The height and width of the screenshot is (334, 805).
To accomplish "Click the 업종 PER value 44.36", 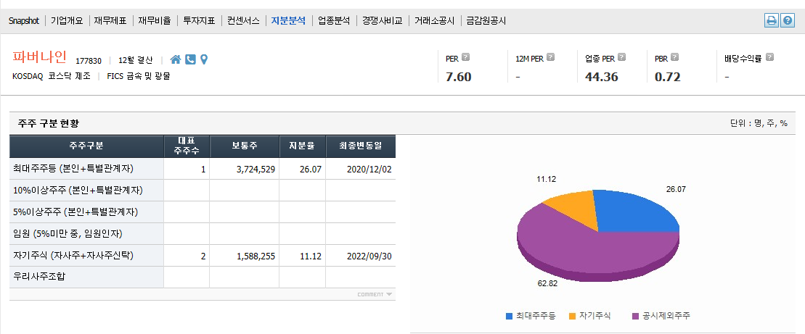I will [601, 78].
